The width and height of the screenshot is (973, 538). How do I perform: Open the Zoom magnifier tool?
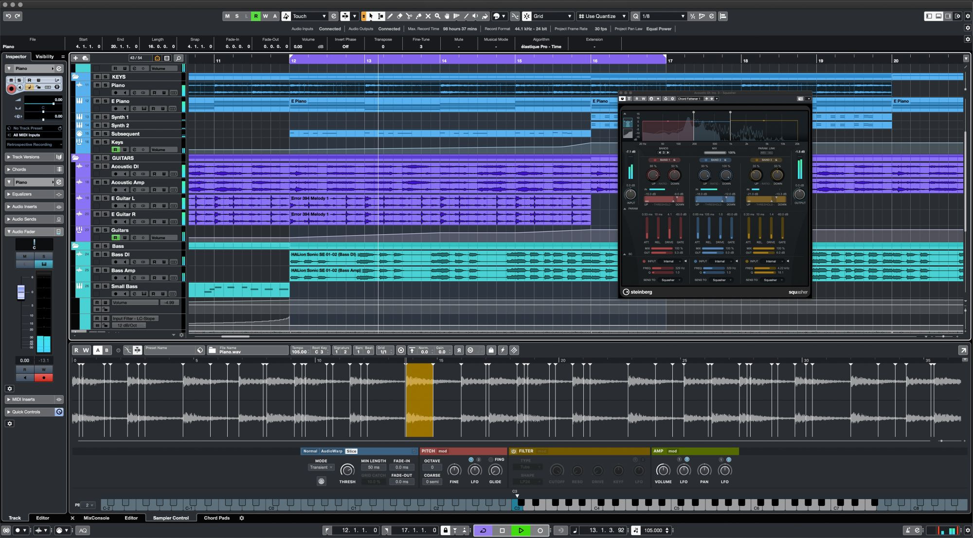pos(438,16)
